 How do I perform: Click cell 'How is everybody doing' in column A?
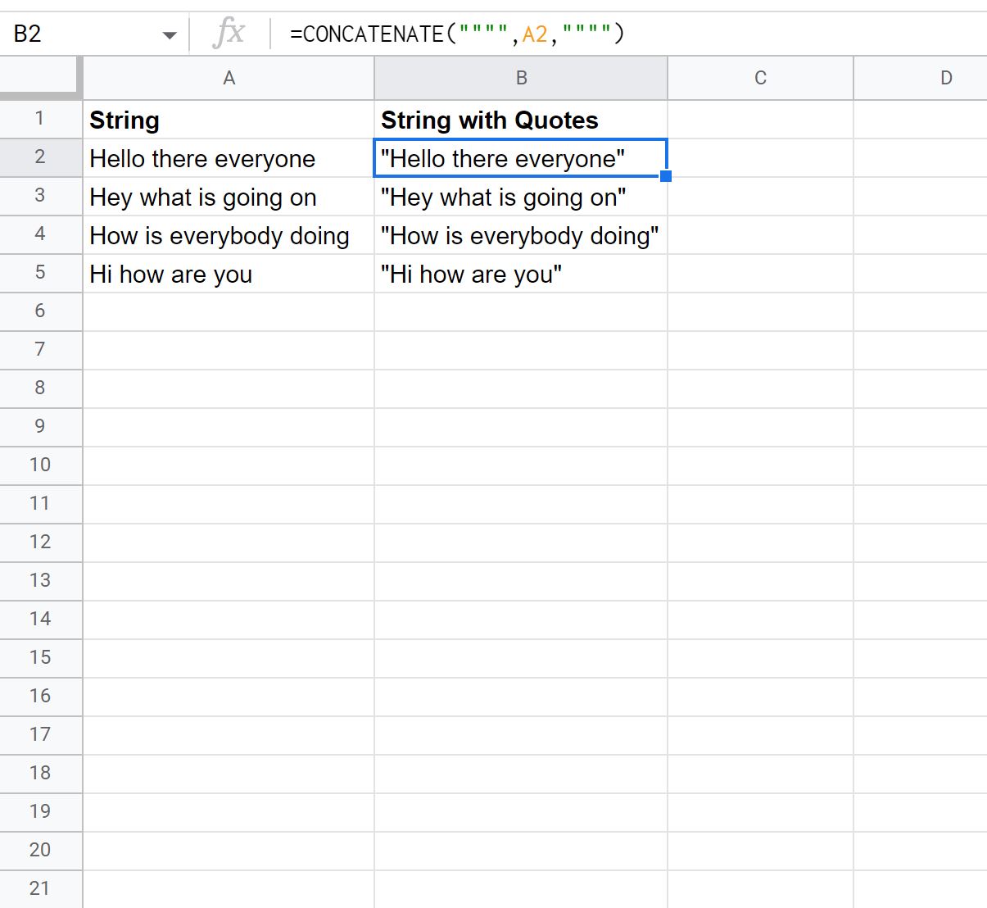[229, 235]
